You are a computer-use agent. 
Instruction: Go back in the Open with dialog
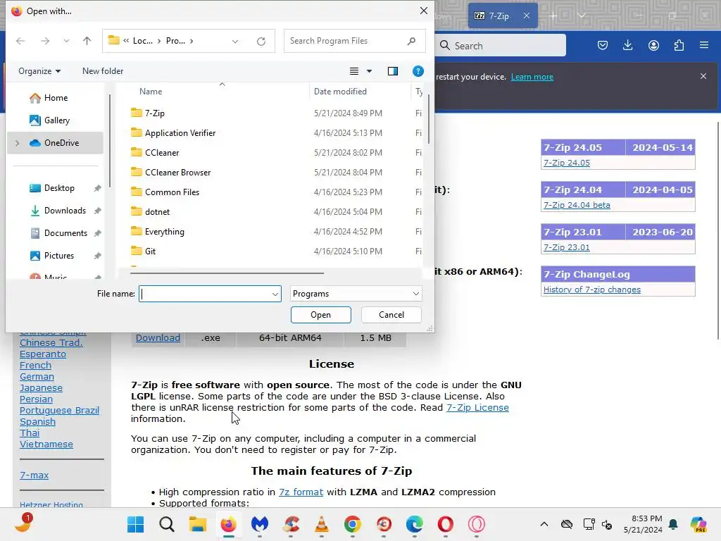click(20, 41)
